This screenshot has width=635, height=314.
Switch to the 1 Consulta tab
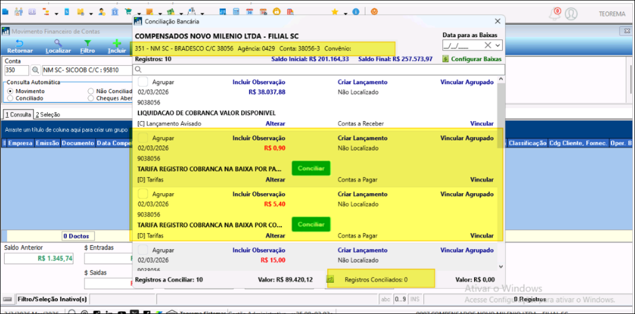point(18,114)
